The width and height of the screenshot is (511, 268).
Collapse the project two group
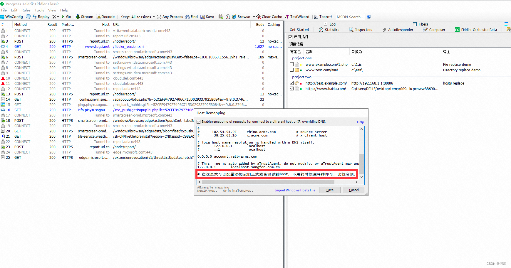pyautogui.click(x=302, y=77)
